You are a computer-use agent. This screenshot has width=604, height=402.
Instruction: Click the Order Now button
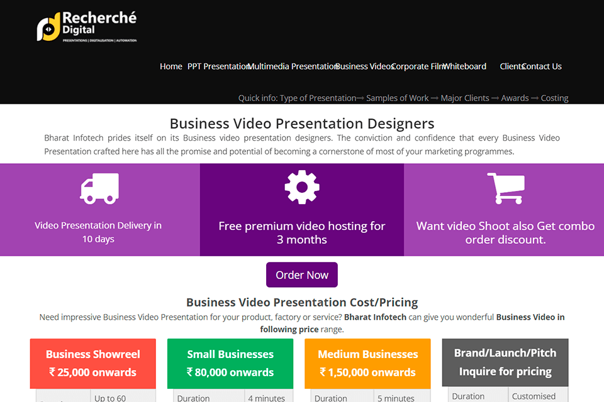pyautogui.click(x=302, y=274)
